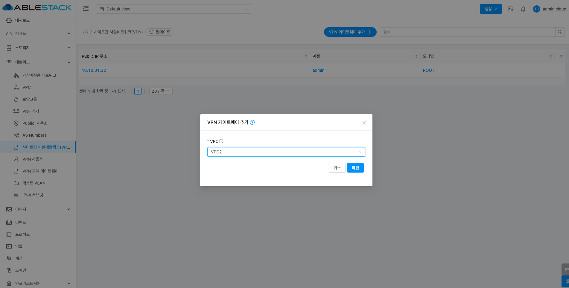
Task: Open 역할 in sidebar
Action: tap(38, 246)
